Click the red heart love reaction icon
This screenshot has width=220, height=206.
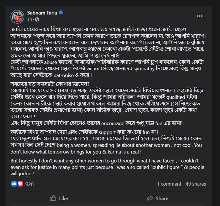(20, 184)
